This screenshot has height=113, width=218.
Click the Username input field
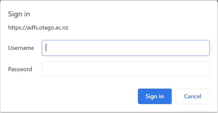tap(126, 48)
